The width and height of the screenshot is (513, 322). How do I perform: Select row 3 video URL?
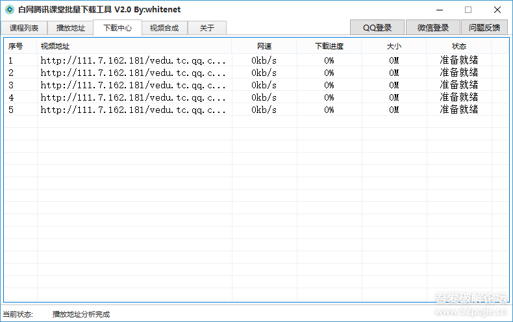tap(133, 85)
